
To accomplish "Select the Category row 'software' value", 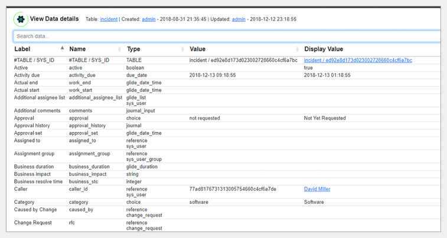I will [199, 202].
